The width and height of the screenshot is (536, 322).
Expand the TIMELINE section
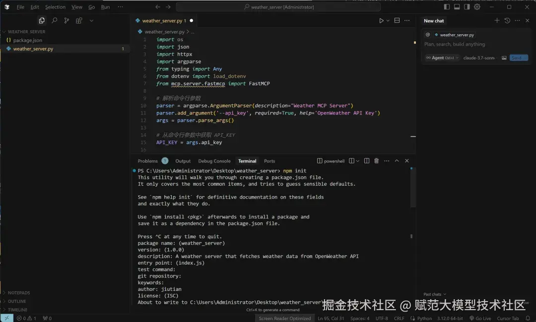coord(17,310)
